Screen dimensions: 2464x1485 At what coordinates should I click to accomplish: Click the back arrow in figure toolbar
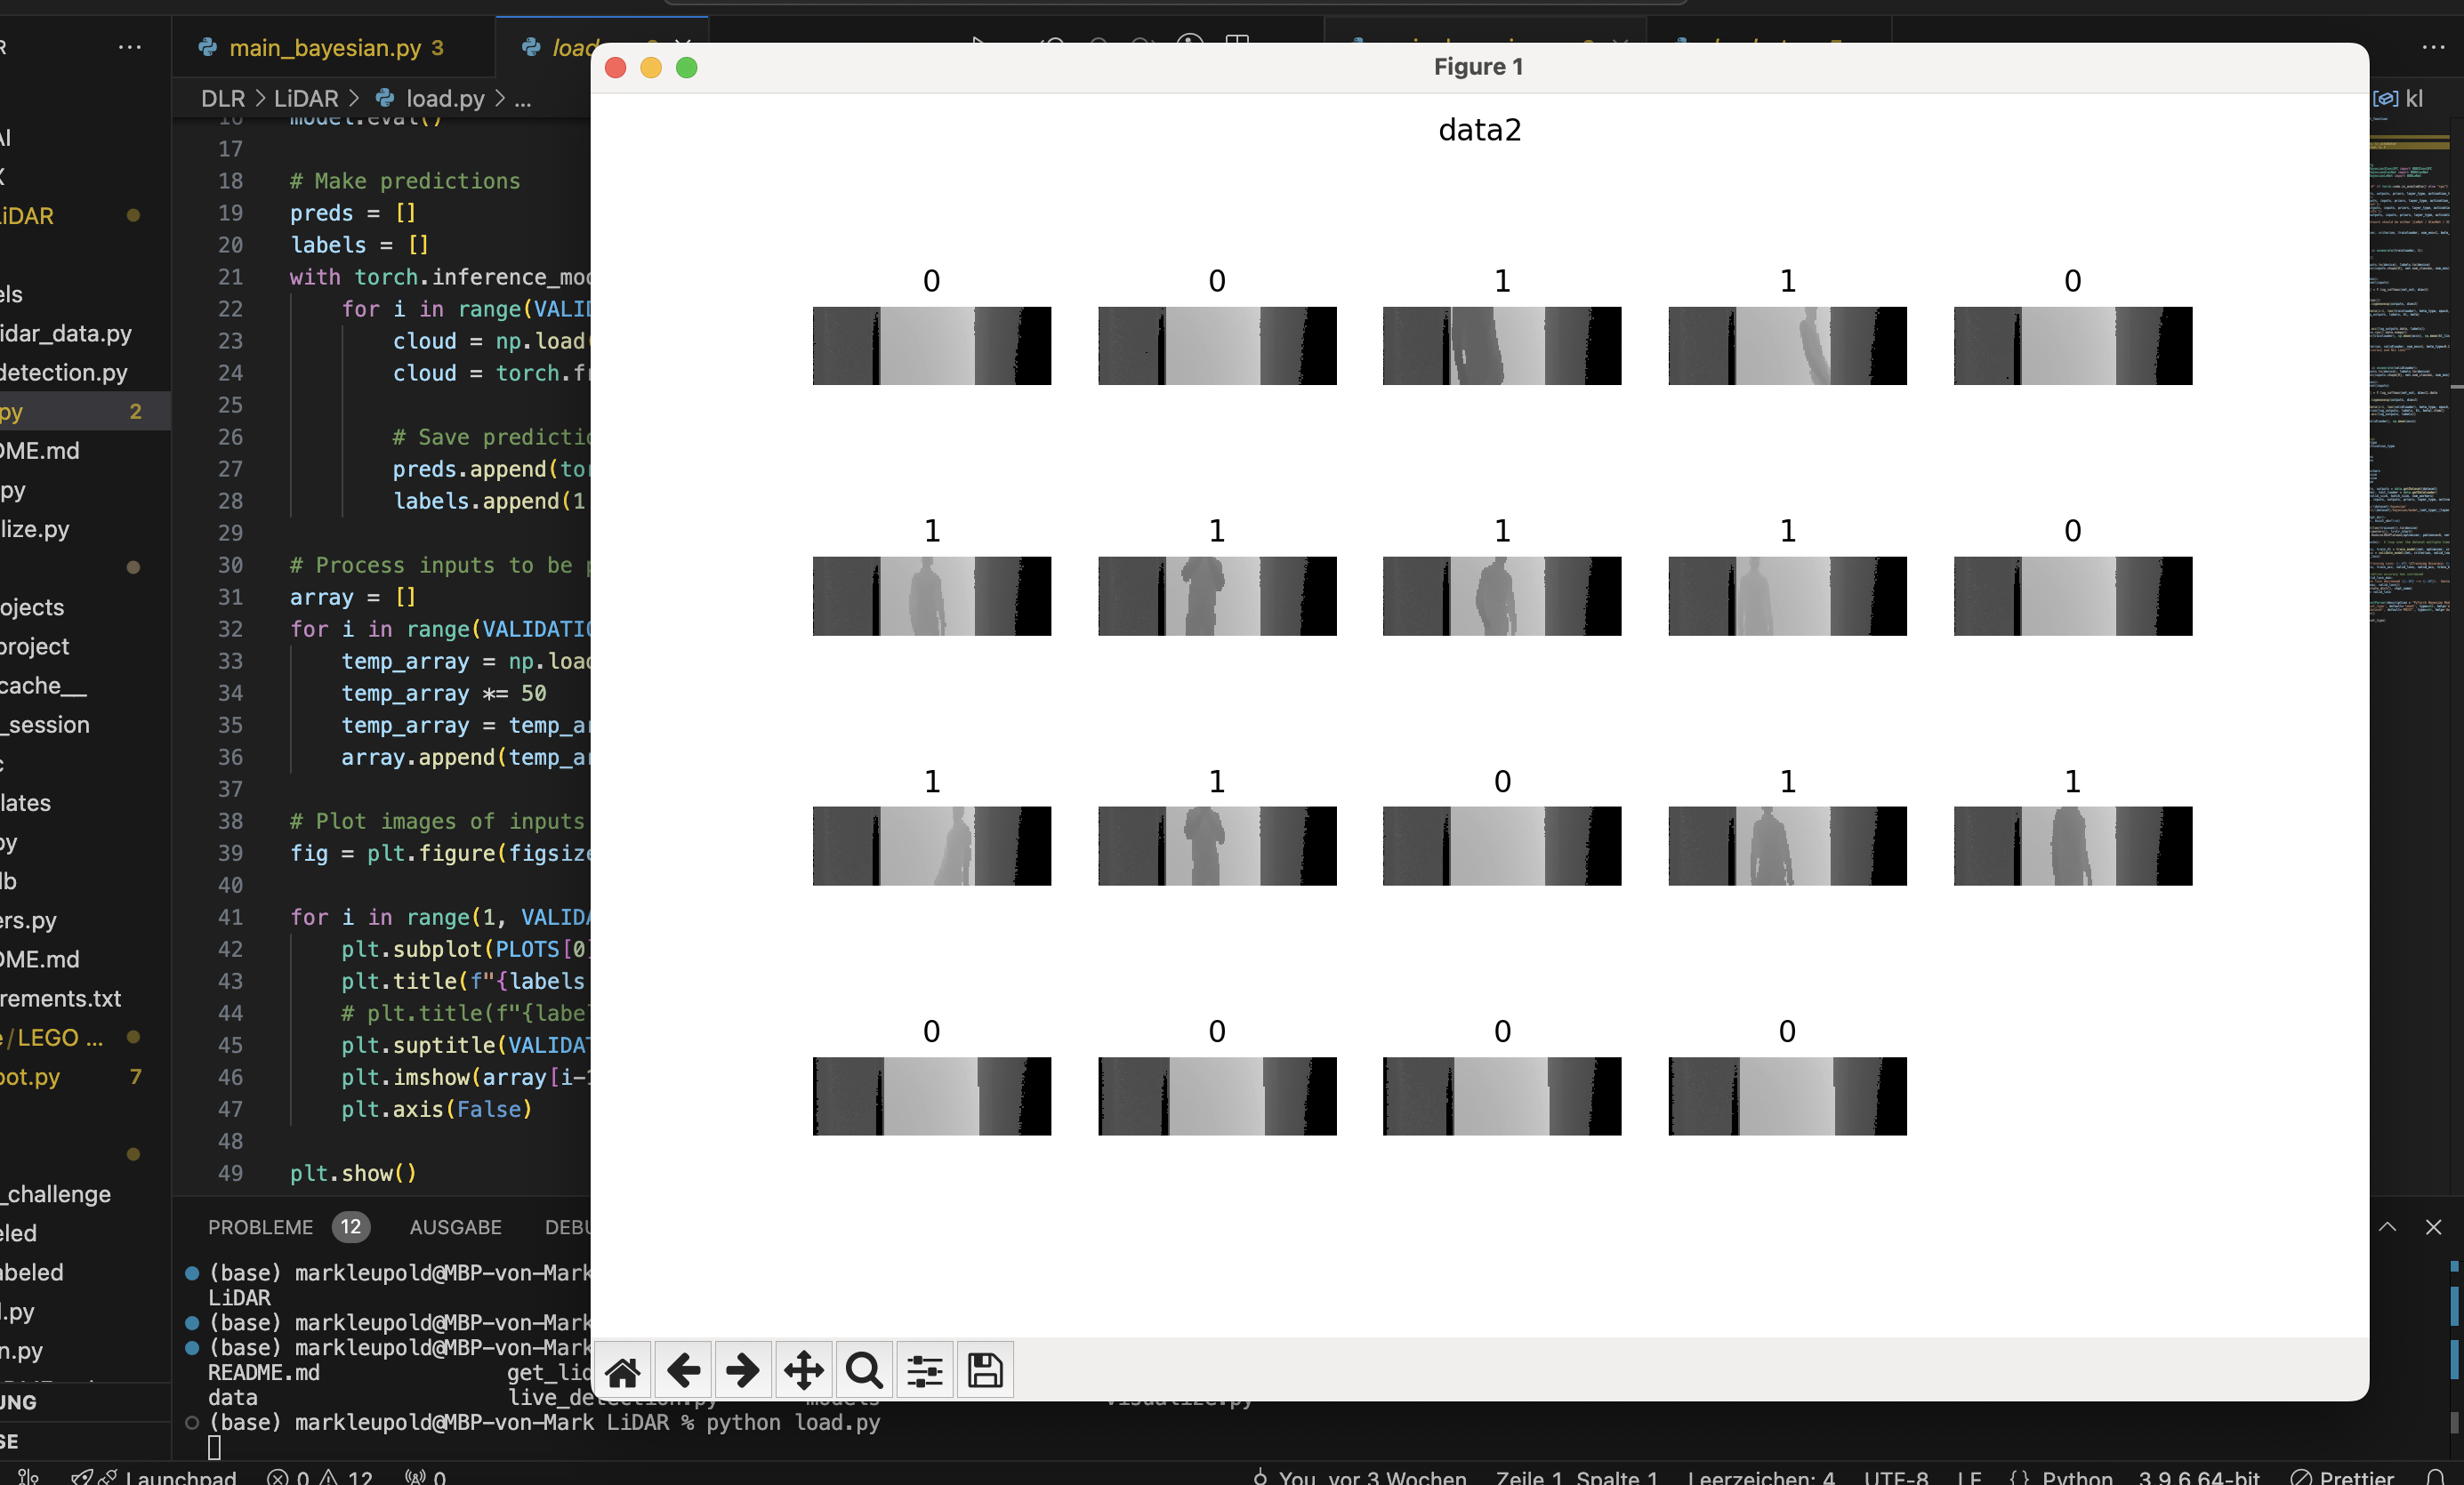coord(683,1370)
